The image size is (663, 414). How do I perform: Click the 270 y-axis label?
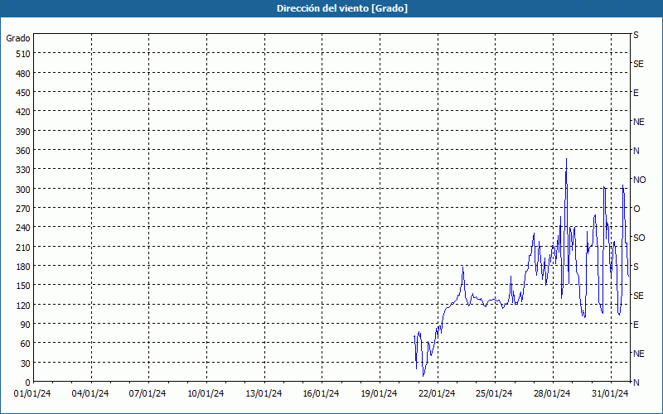coord(23,209)
